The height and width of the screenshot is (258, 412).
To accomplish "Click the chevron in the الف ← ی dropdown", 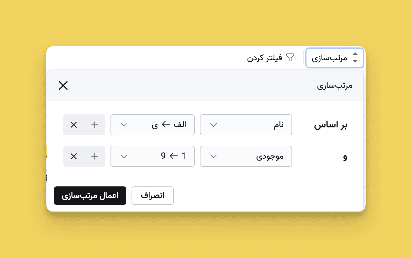I will tap(124, 125).
